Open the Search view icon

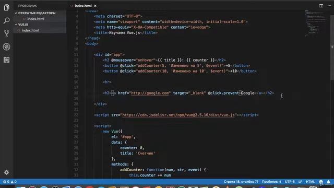(x=7, y=21)
